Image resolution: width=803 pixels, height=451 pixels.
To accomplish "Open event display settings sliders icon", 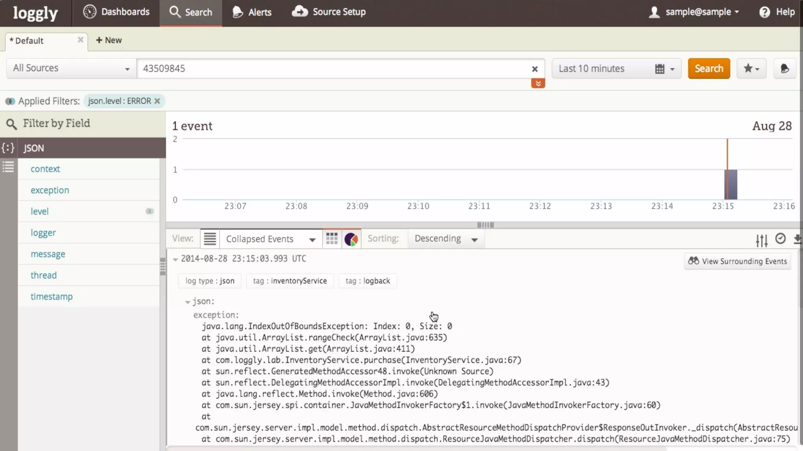I will click(761, 240).
